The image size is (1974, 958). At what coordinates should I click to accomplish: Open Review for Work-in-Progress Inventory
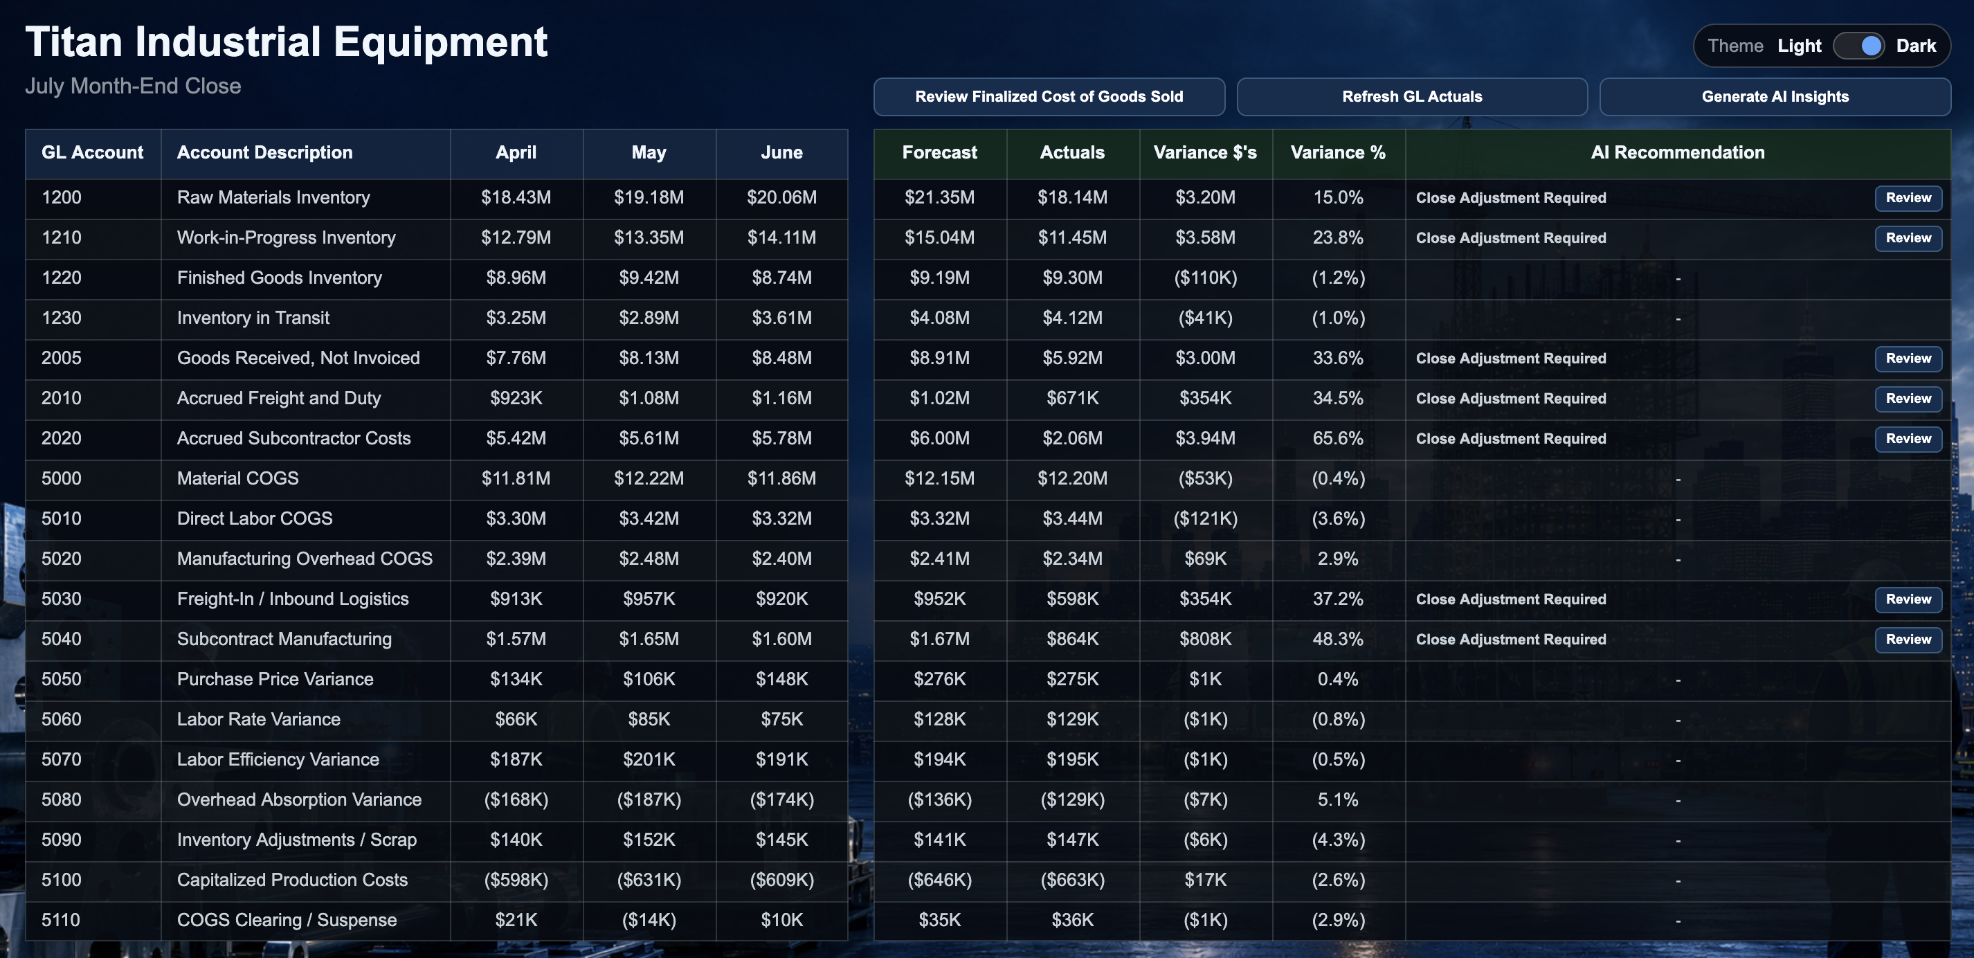coord(1908,237)
